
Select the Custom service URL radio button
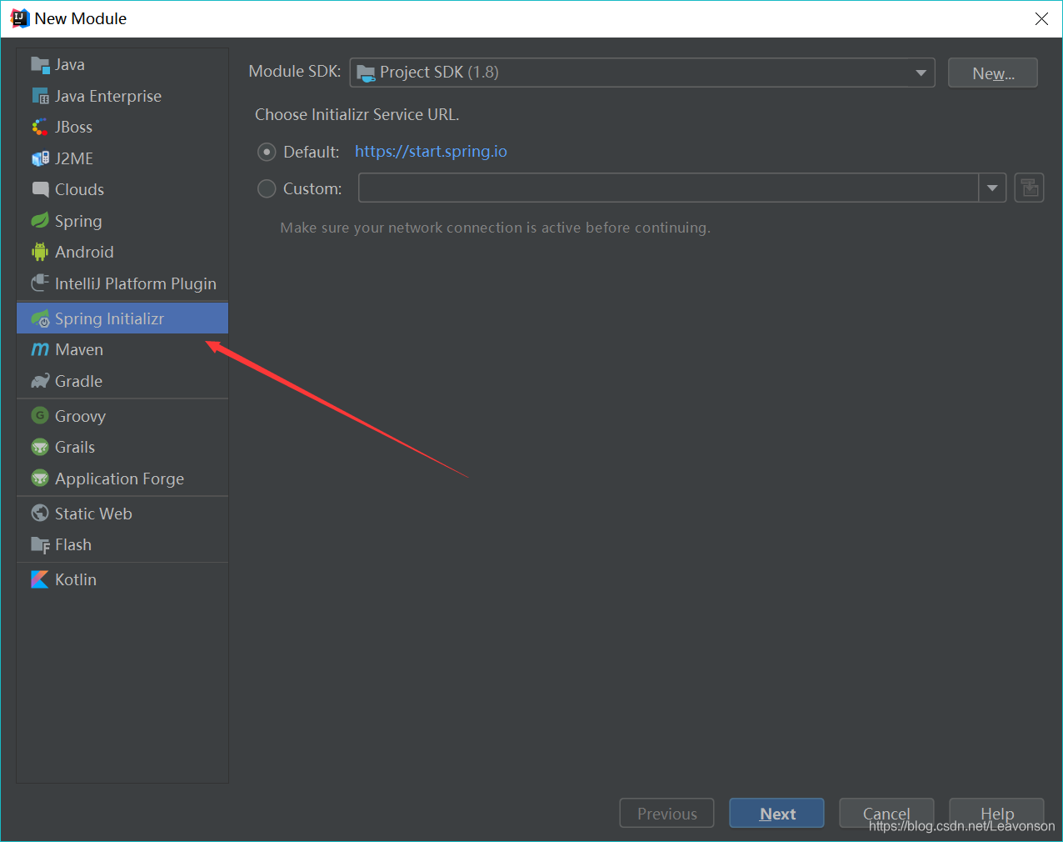point(267,188)
